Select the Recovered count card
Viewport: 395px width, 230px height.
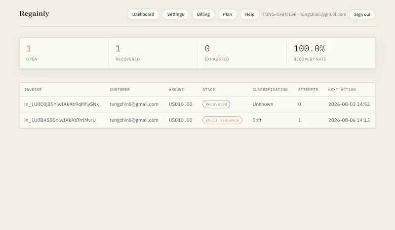coord(153,53)
